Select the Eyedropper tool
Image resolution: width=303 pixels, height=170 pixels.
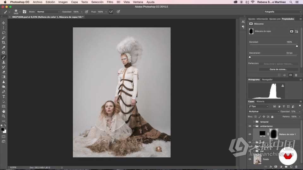pyautogui.click(x=3, y=48)
